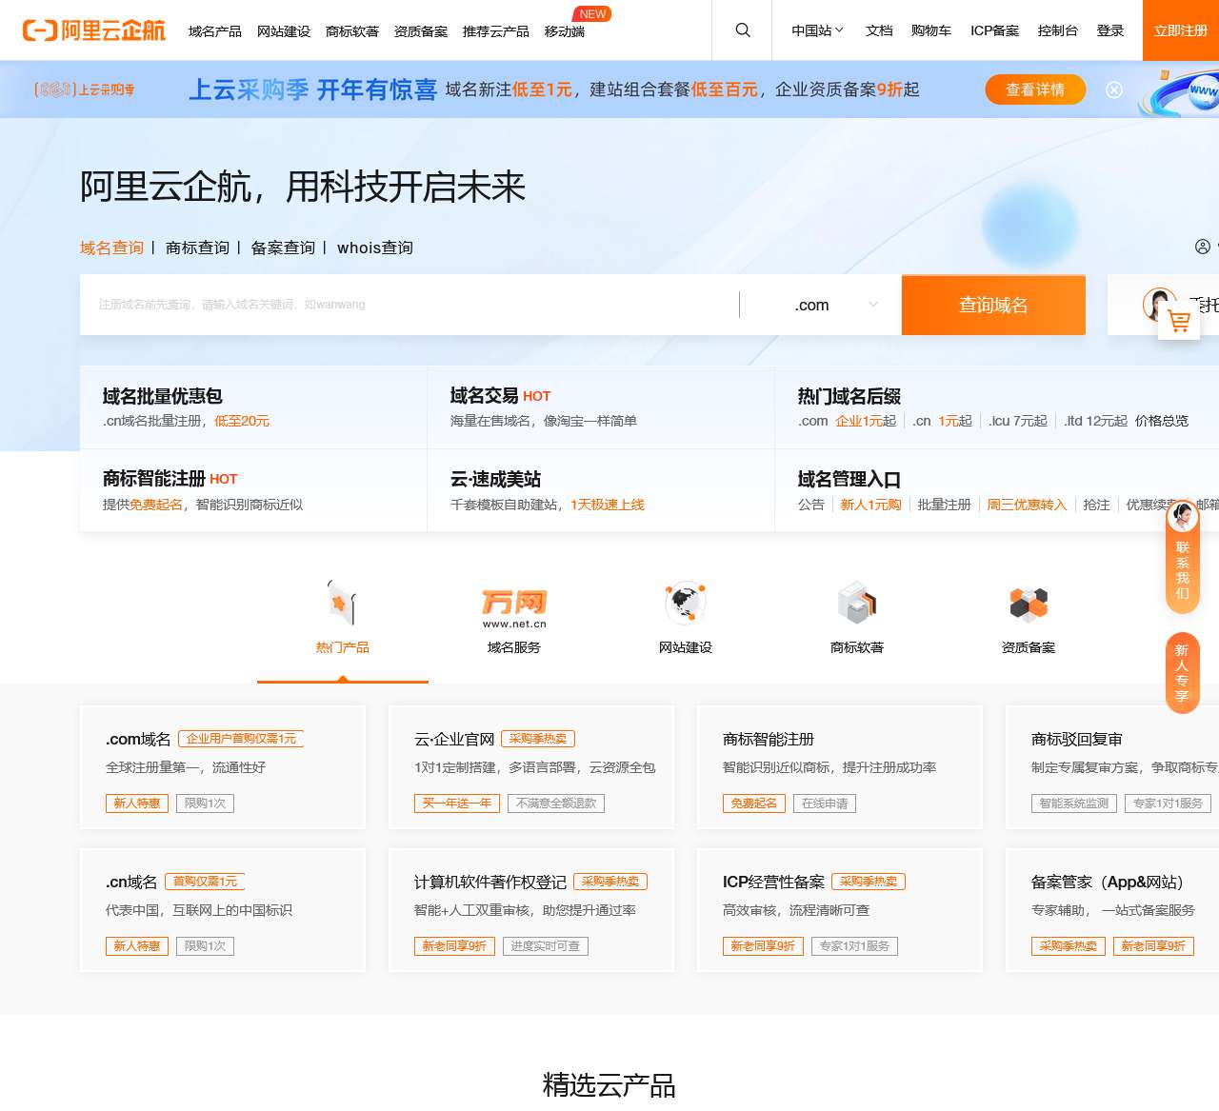This screenshot has width=1219, height=1111.
Task: Close the promotional banner with the X icon
Action: point(1114,89)
